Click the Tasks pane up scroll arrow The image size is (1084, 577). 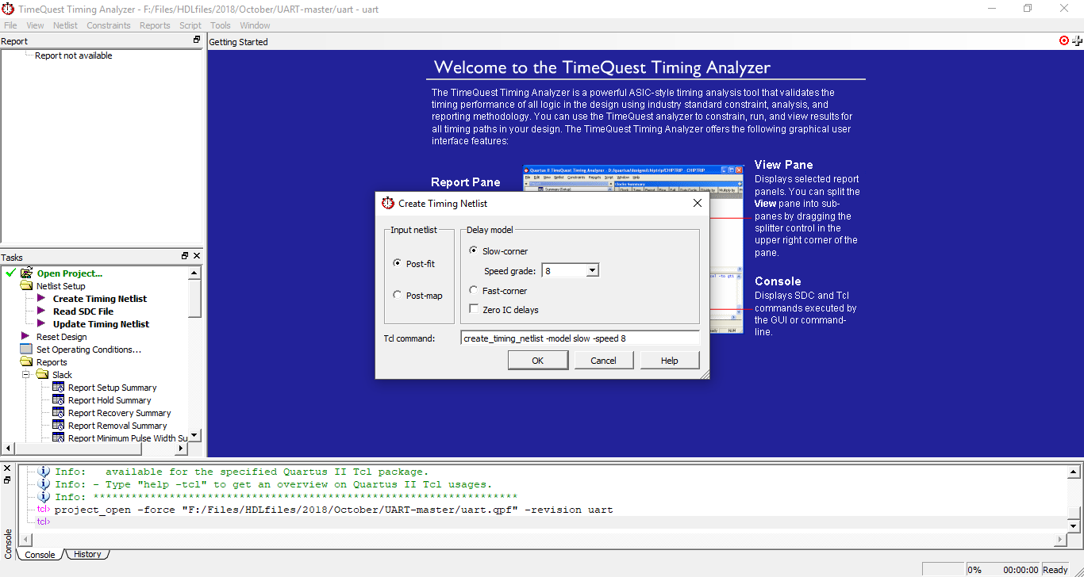(195, 273)
